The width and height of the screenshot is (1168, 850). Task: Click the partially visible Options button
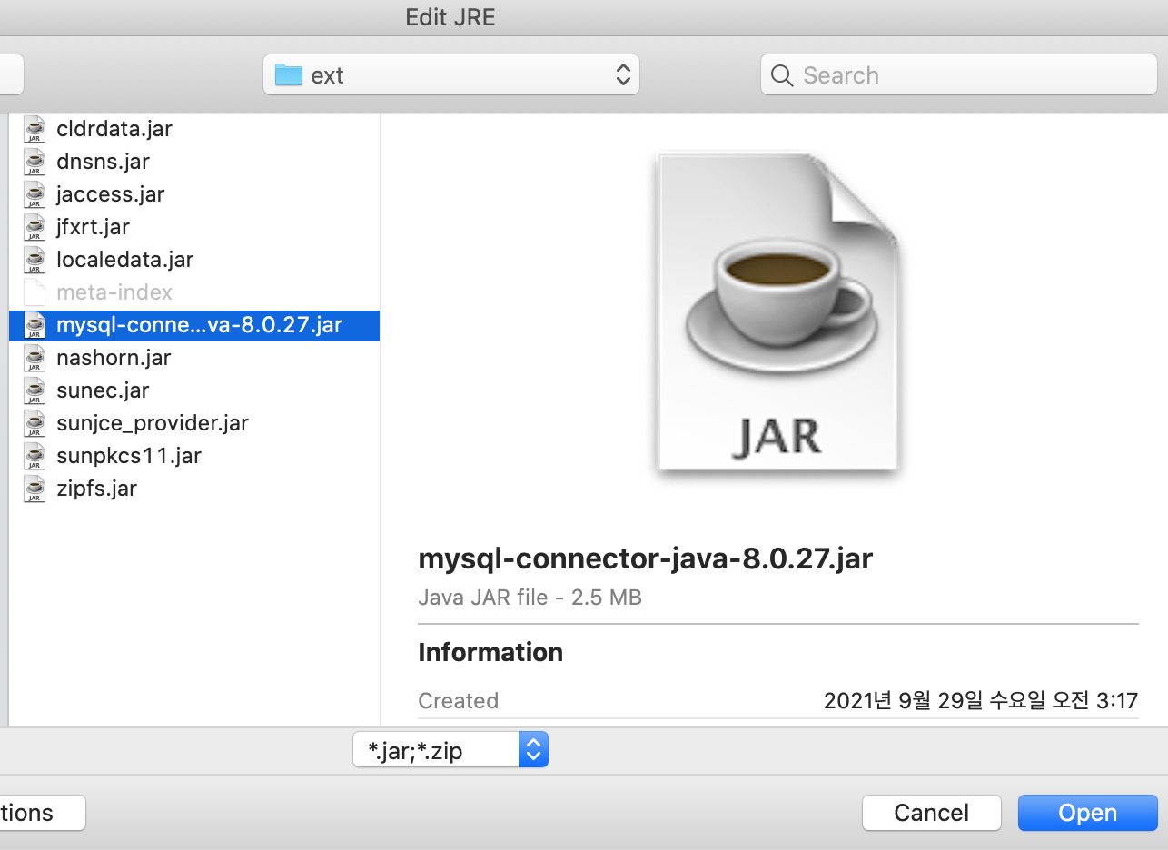(43, 813)
